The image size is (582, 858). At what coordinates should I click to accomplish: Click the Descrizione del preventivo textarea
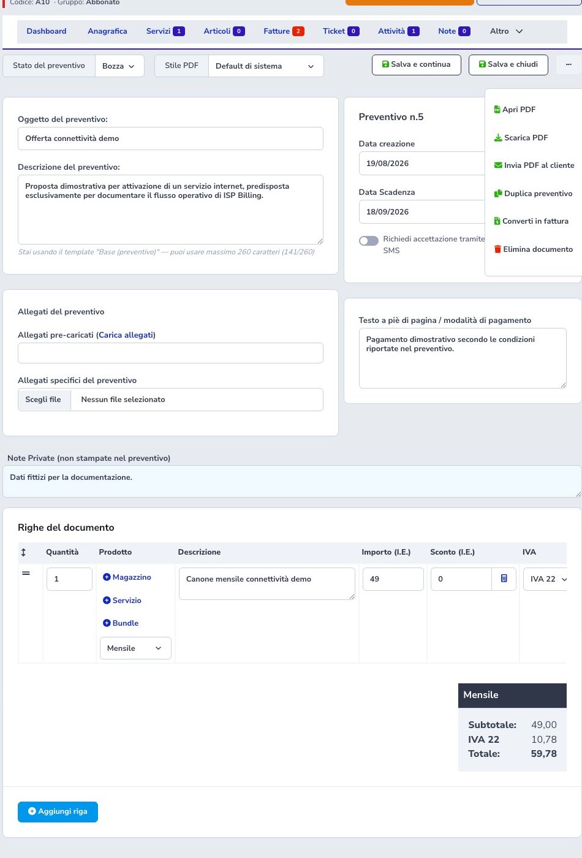(170, 210)
